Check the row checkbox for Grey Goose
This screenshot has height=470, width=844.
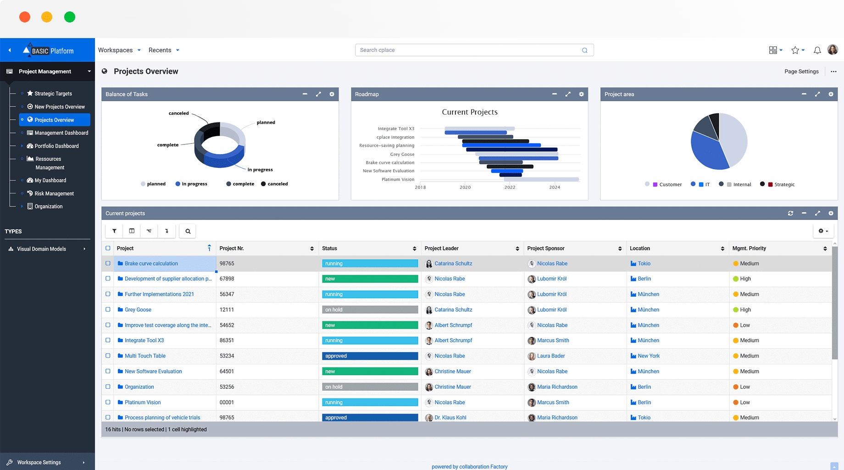tap(108, 310)
